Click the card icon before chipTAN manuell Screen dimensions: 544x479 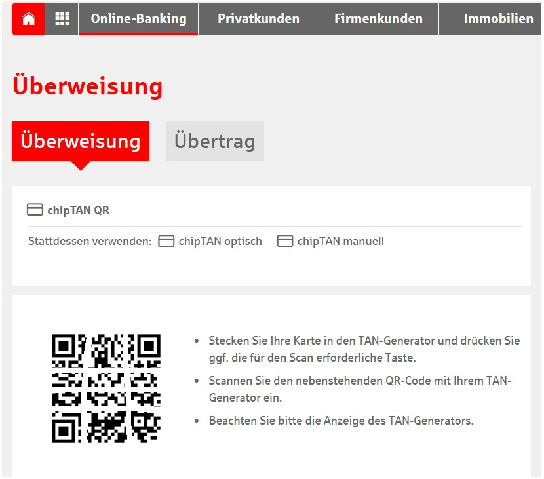click(284, 241)
